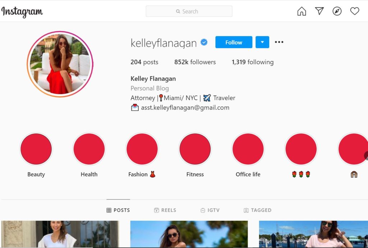View the 1,319 following list
The height and width of the screenshot is (248, 368).
[x=253, y=62]
